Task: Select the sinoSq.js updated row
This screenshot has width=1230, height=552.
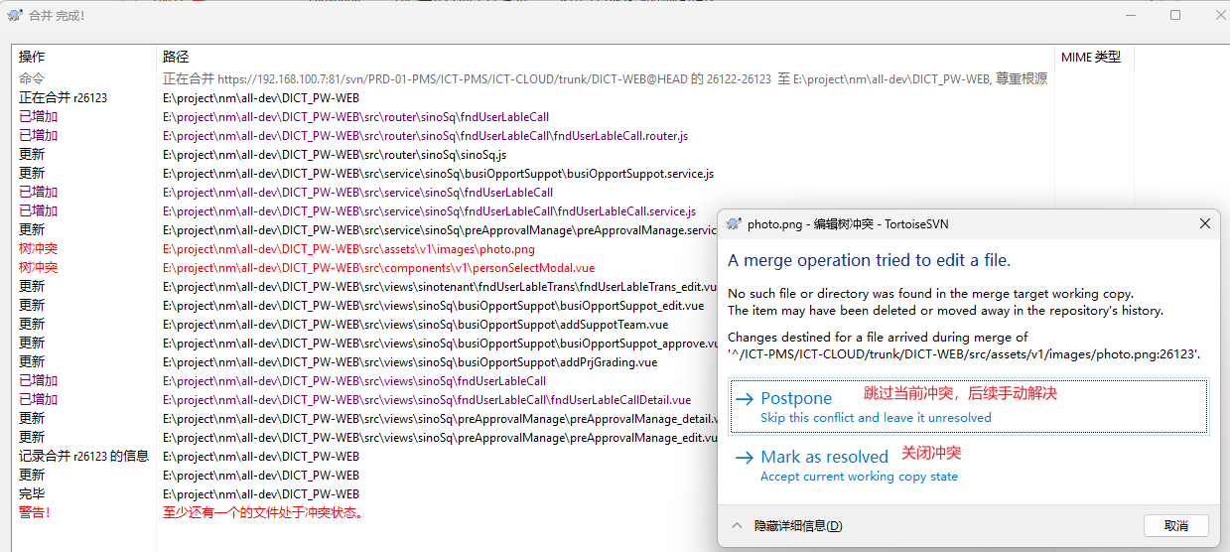Action: 335,155
